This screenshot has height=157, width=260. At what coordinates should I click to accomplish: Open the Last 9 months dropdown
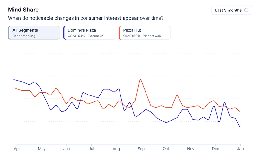[x=231, y=10]
